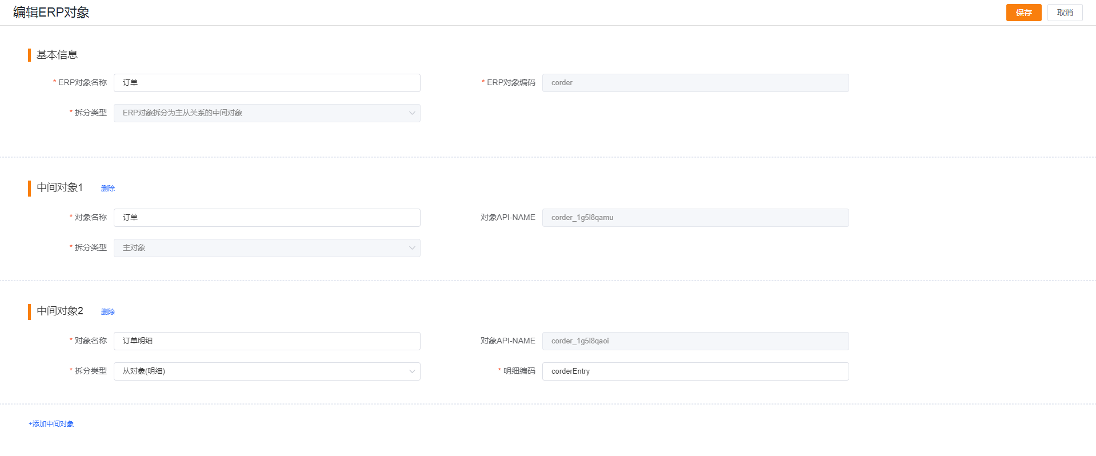Click the orange 保存 button
The image size is (1096, 456).
coord(1023,13)
